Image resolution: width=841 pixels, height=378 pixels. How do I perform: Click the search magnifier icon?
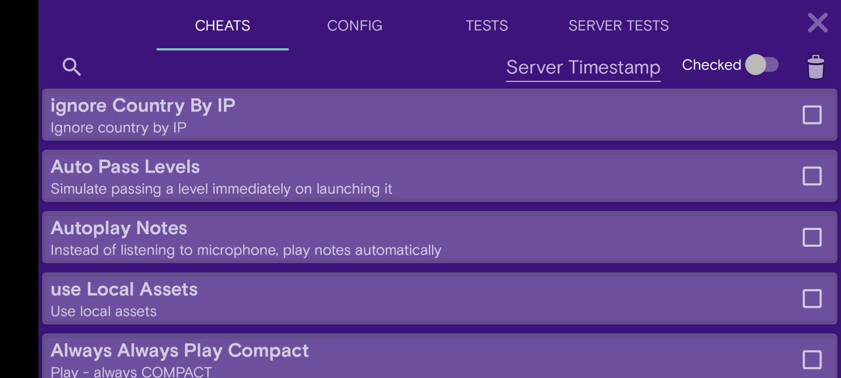pos(71,67)
